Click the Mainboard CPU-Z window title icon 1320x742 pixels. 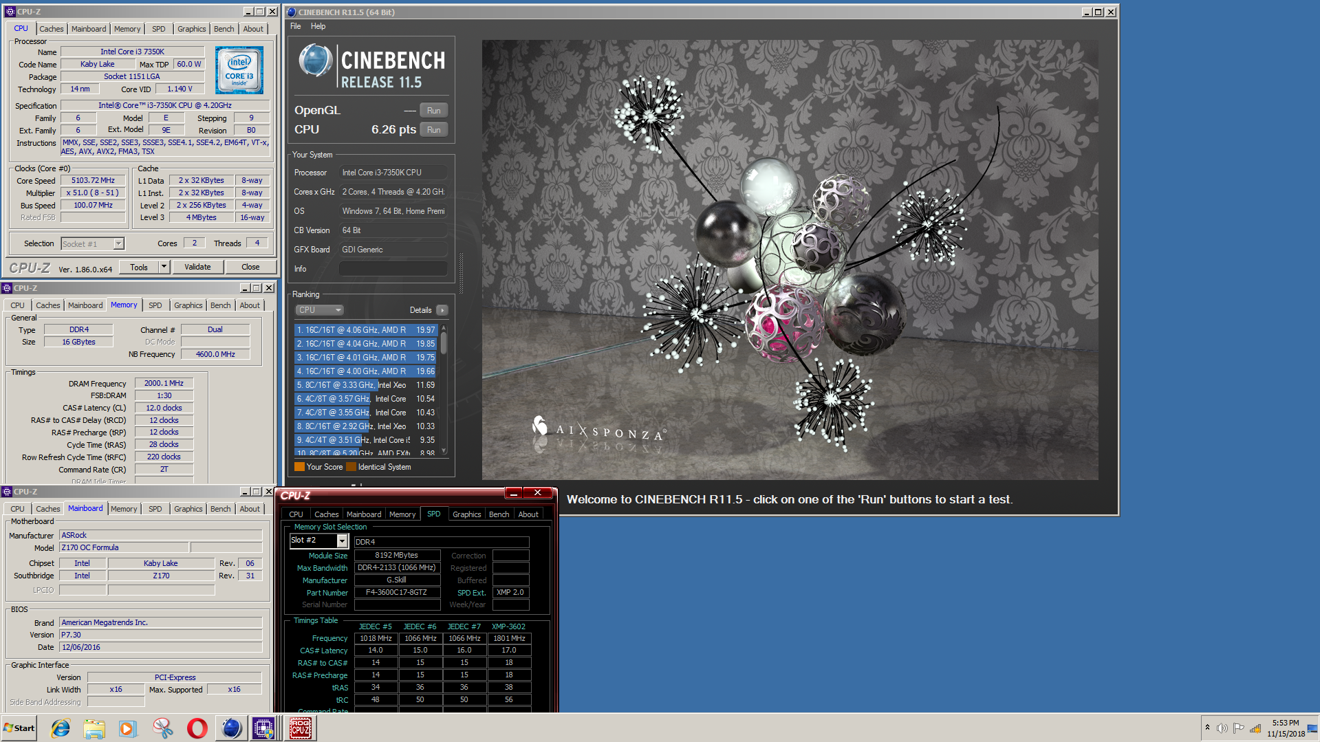(x=7, y=492)
